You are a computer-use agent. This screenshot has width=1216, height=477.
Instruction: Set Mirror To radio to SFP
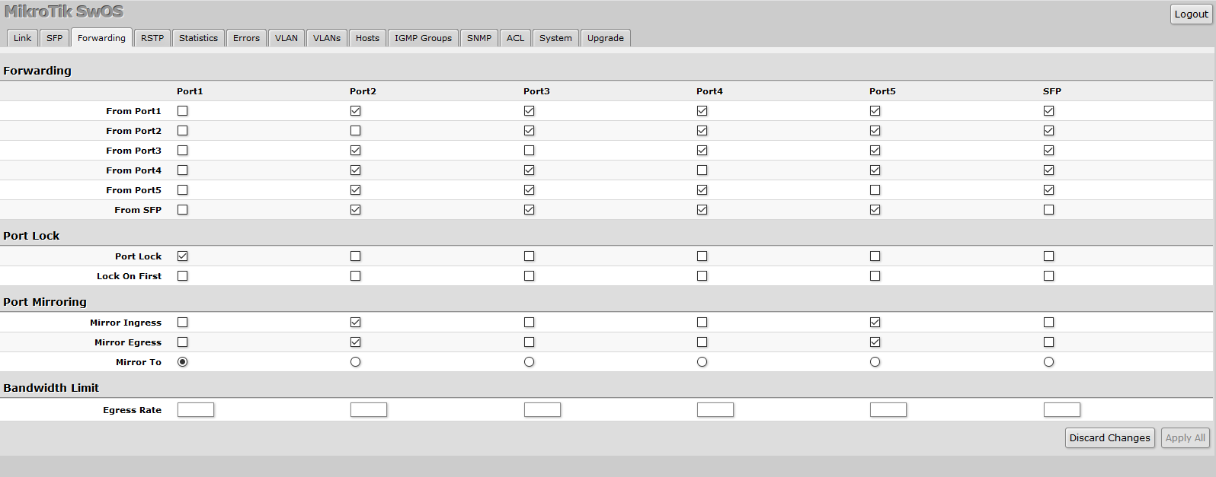tap(1049, 362)
